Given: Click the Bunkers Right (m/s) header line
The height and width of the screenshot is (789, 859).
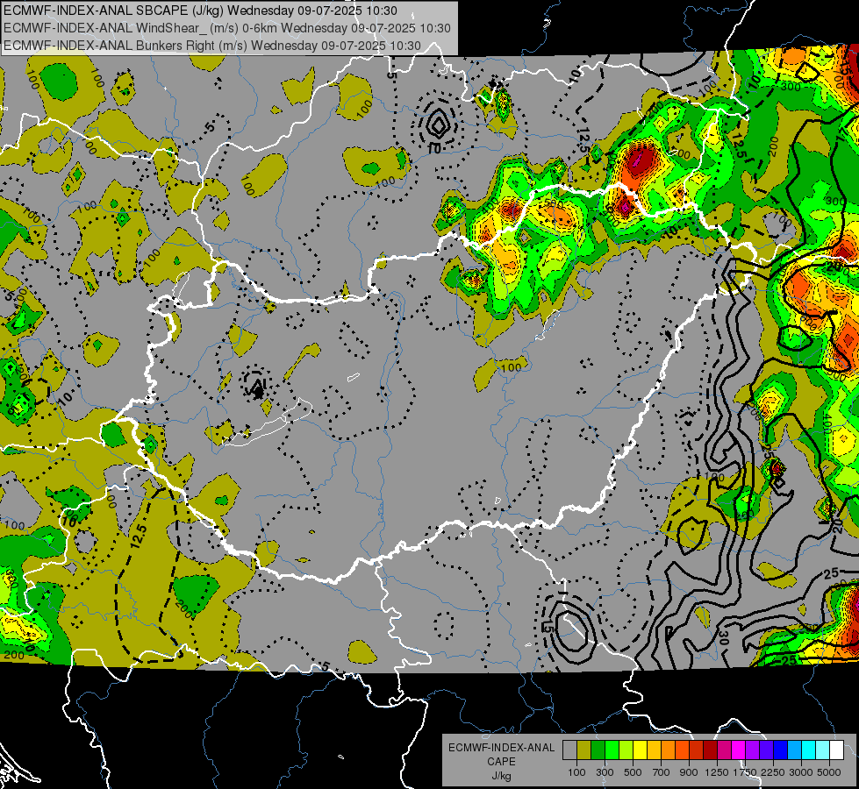Looking at the screenshot, I should click(212, 46).
